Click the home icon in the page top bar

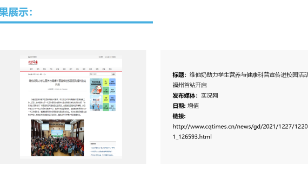29,57
